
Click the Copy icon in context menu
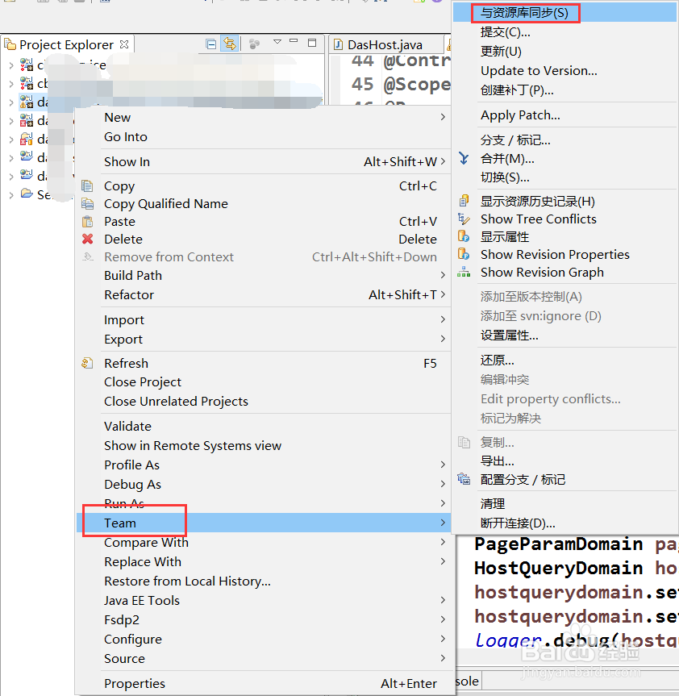point(87,185)
